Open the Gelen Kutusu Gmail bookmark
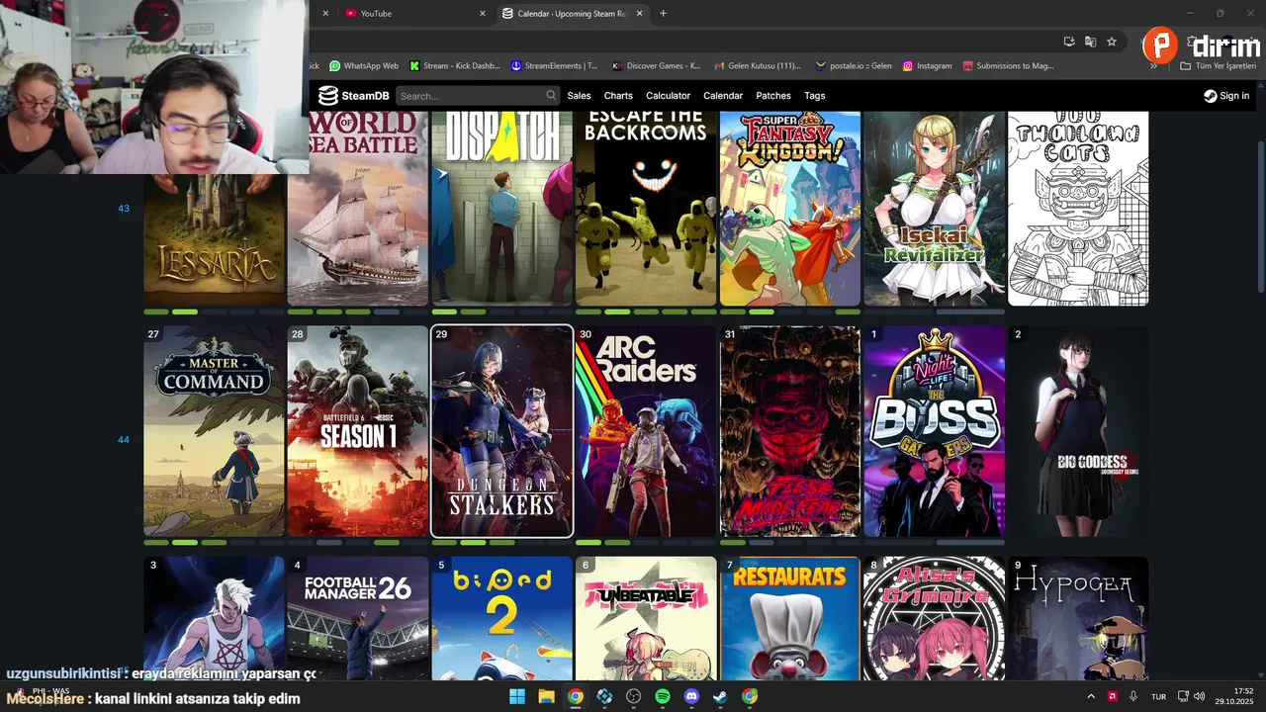 (x=758, y=66)
